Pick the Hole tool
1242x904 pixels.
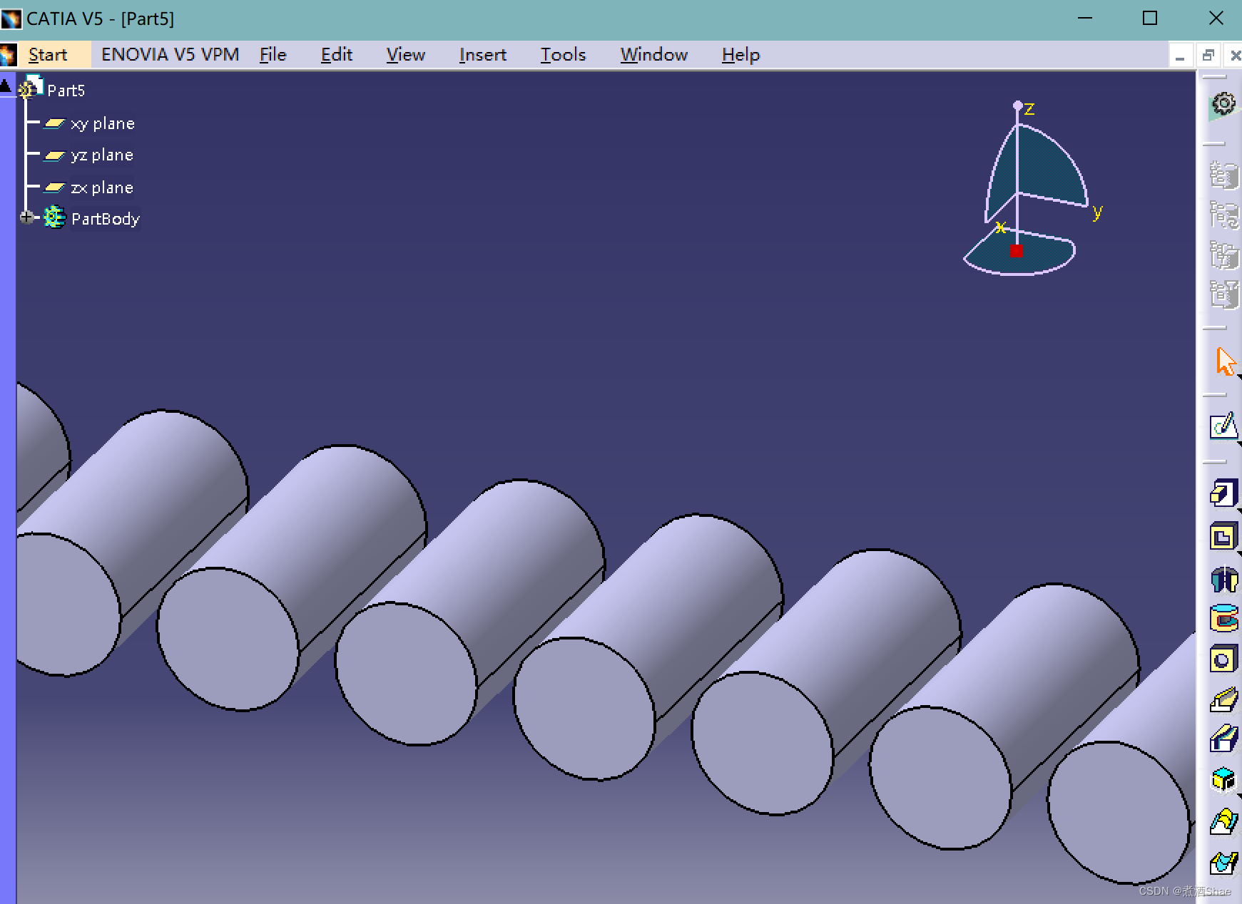(x=1223, y=659)
